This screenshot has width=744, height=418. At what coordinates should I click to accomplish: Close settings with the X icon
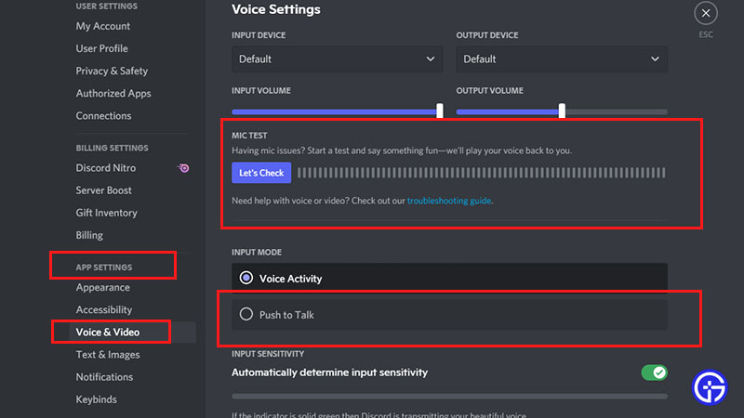click(706, 13)
